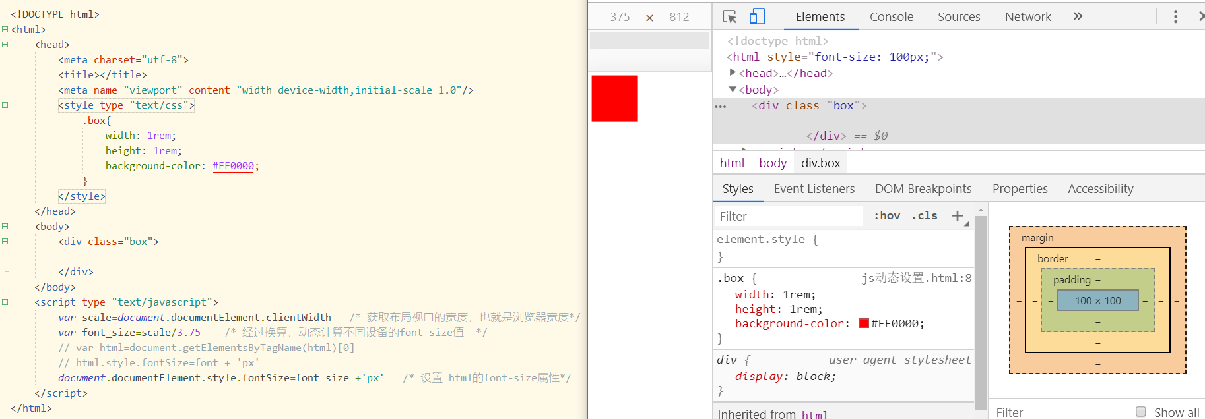Toggle the :hov element state panel

(x=887, y=215)
